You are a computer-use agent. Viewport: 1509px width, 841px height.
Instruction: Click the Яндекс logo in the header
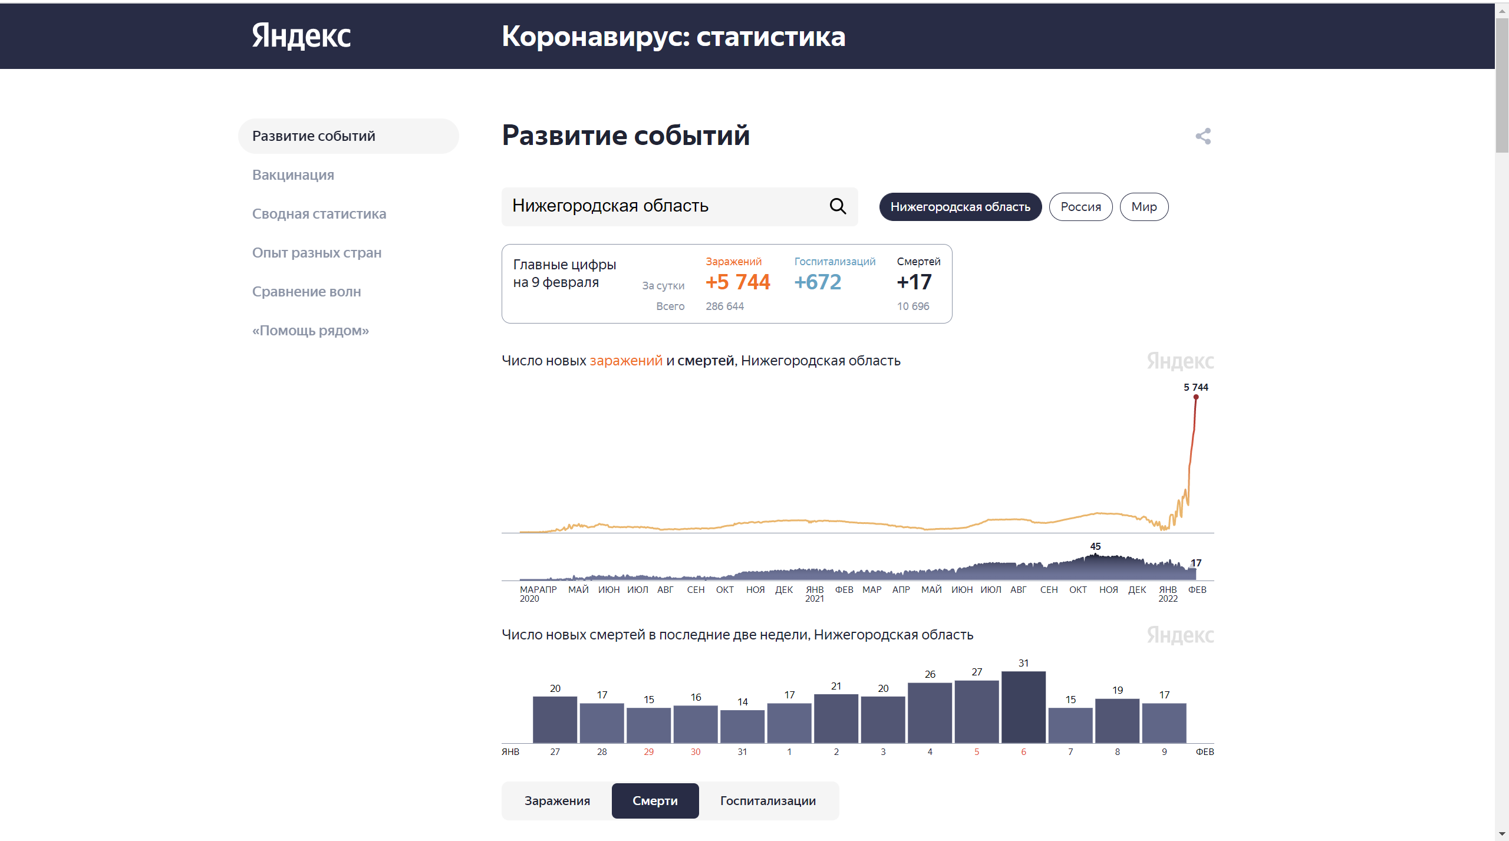click(301, 36)
